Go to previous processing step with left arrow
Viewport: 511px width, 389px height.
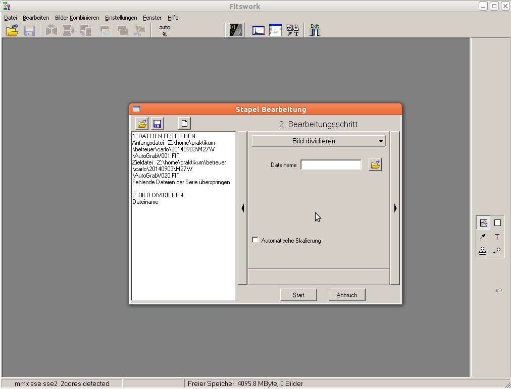pos(242,208)
